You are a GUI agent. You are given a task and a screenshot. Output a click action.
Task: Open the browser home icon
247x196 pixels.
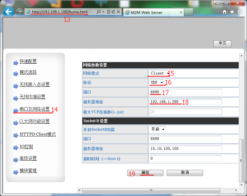pyautogui.click(x=225, y=12)
